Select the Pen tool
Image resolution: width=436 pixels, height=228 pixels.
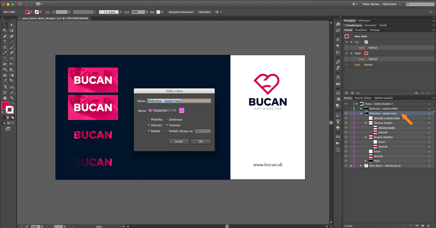click(x=5, y=37)
